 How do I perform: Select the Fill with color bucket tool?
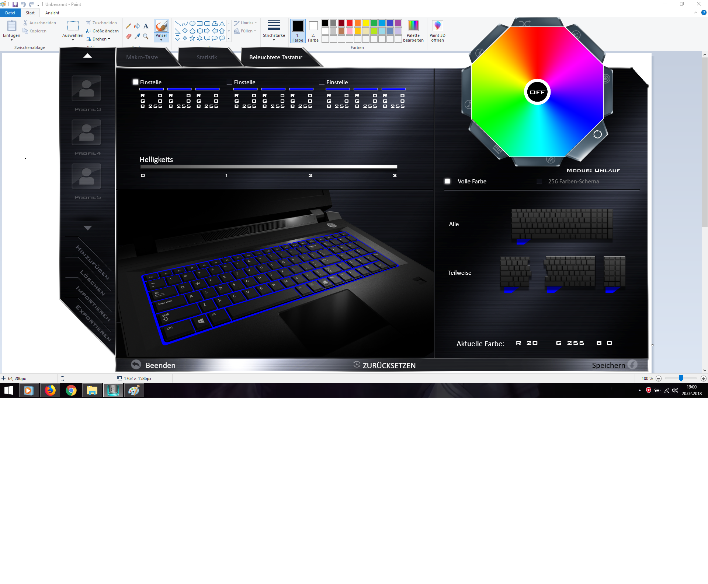pyautogui.click(x=137, y=26)
